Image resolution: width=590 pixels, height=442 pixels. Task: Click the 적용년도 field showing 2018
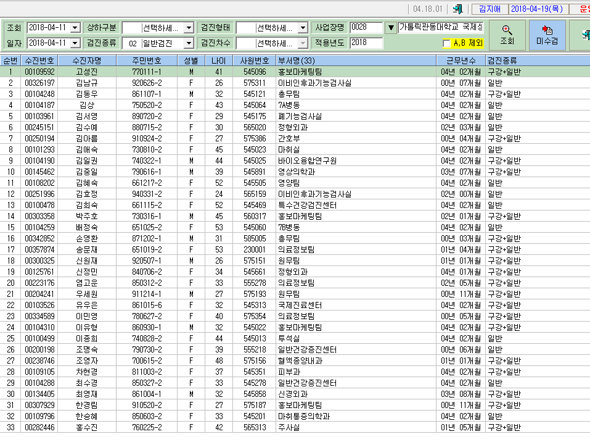click(366, 43)
